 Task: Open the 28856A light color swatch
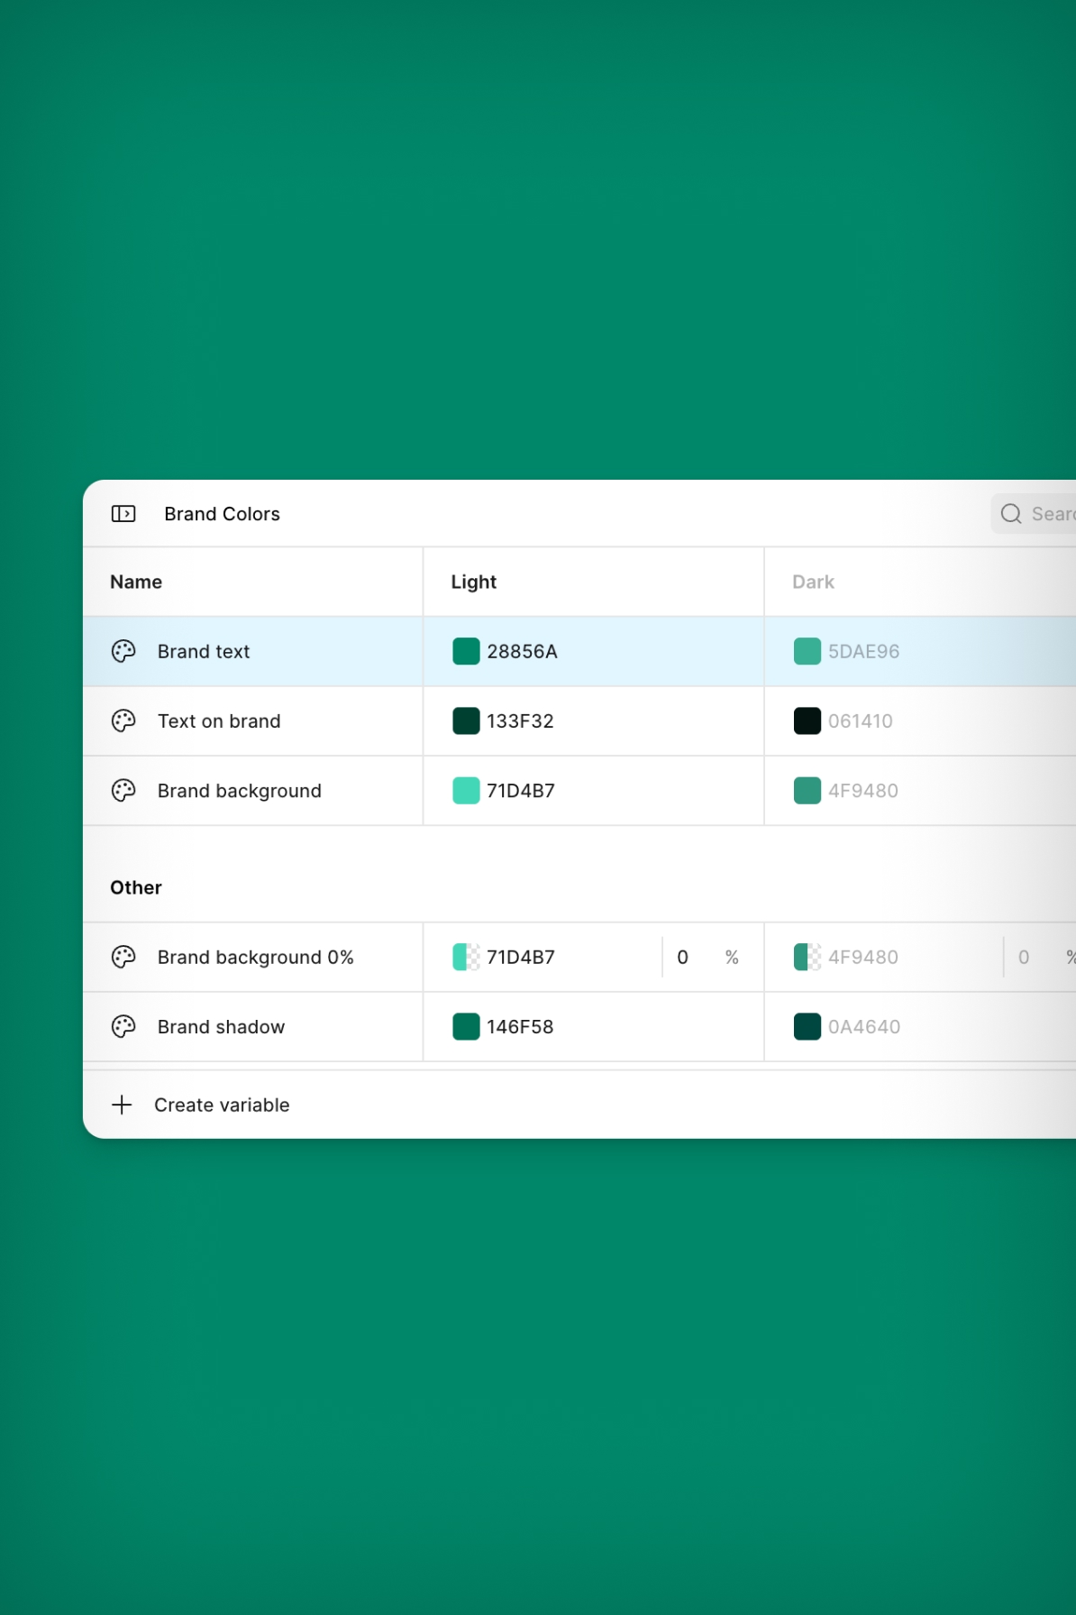466,651
